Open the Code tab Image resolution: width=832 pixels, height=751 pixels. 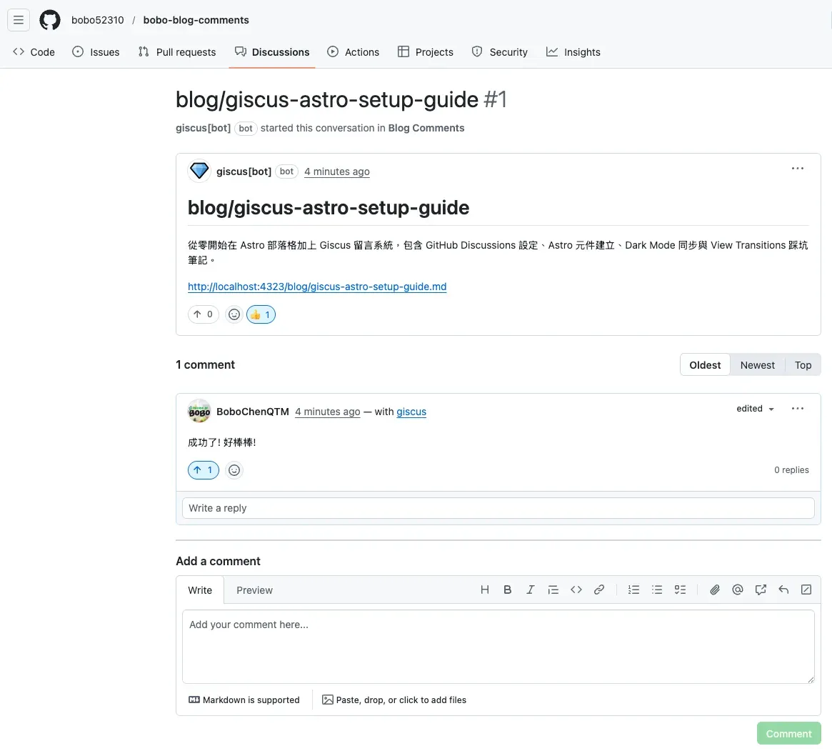point(34,52)
